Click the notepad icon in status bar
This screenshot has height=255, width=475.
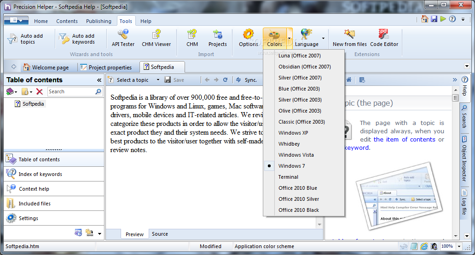click(x=414, y=247)
